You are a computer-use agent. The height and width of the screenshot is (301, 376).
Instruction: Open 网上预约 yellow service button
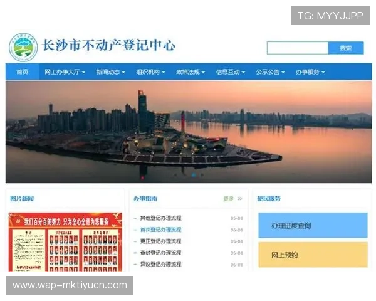(x=313, y=255)
